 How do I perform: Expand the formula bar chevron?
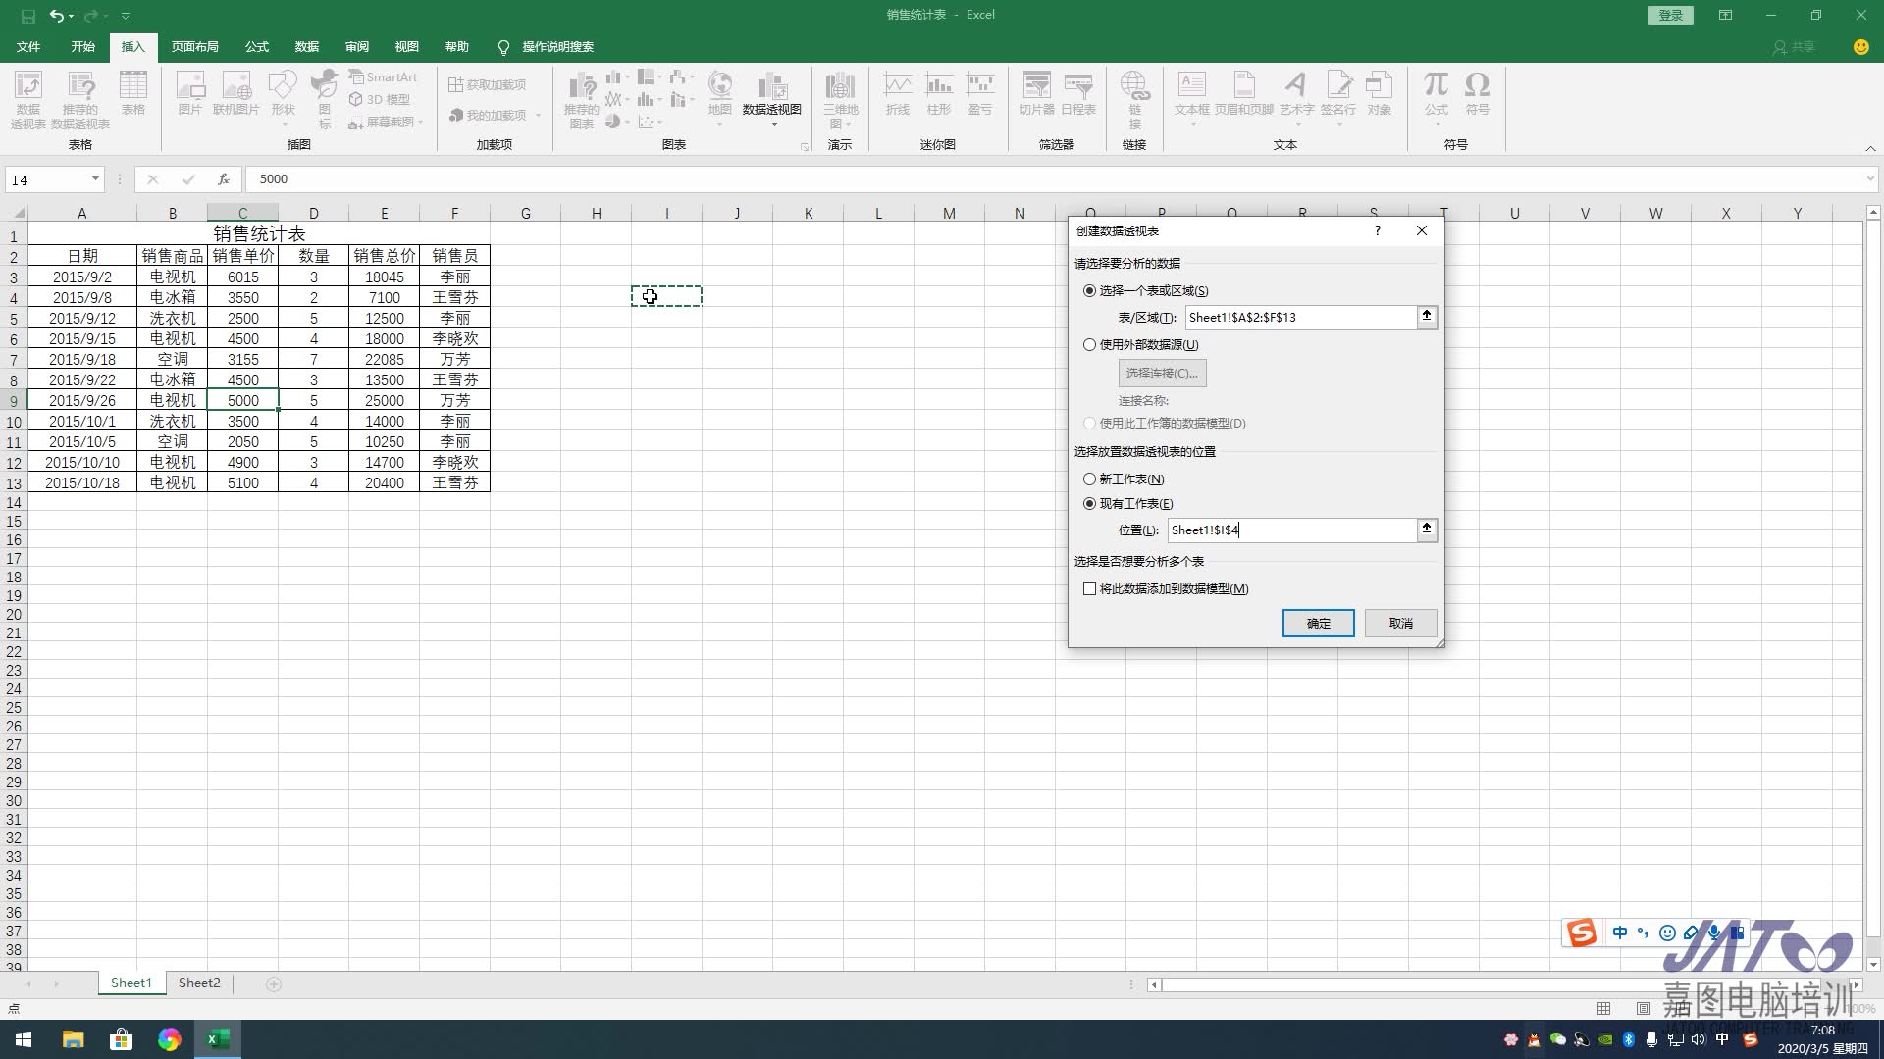click(x=1870, y=179)
